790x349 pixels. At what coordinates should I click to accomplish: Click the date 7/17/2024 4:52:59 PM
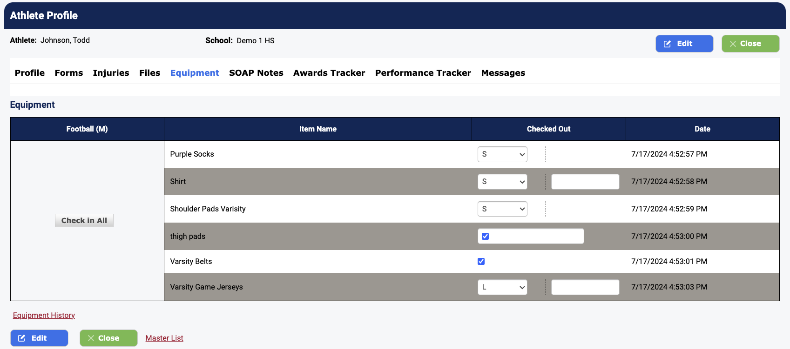[x=669, y=209]
